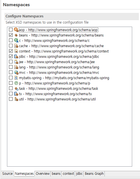Viewport: 140px width, 179px height.
Task: Click the beans namespace bean icon
Action: [16, 35]
